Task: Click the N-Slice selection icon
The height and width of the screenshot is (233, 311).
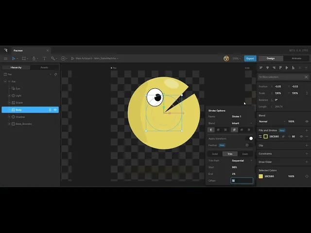Action: point(306,77)
